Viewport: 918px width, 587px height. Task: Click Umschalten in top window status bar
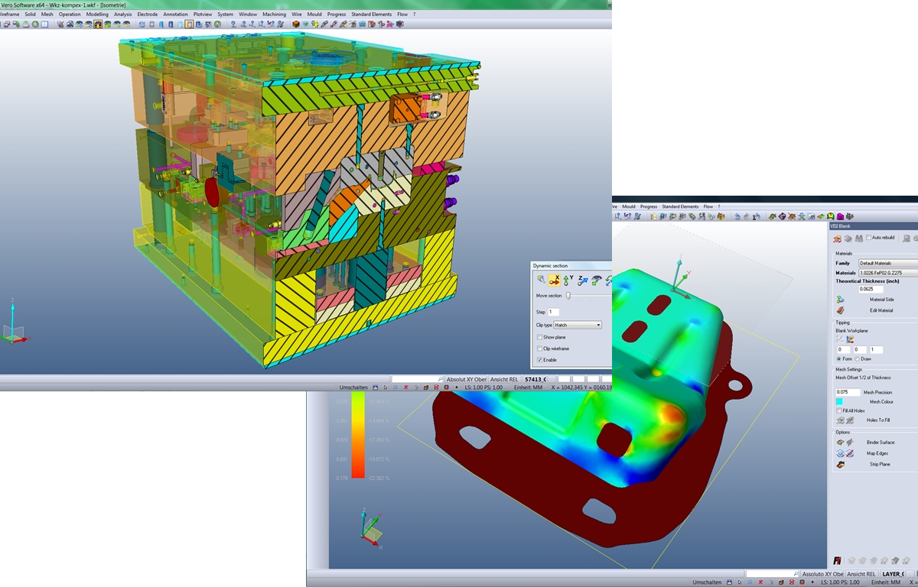(355, 388)
